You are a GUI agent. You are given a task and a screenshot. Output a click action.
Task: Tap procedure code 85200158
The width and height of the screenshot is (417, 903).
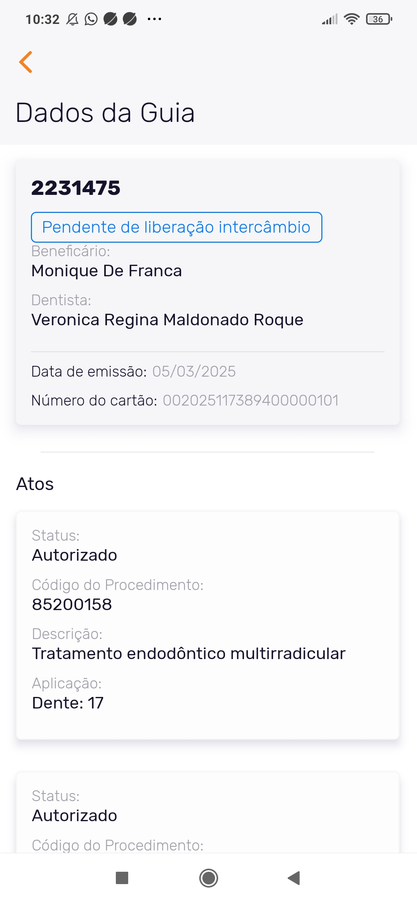coord(72,604)
